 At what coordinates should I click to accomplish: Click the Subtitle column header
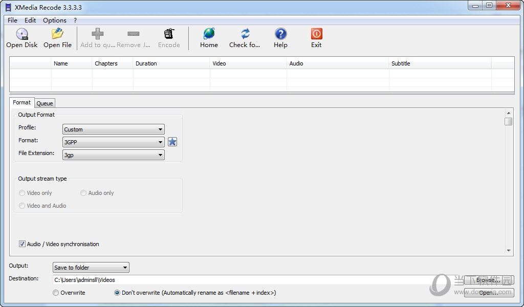[x=440, y=63]
